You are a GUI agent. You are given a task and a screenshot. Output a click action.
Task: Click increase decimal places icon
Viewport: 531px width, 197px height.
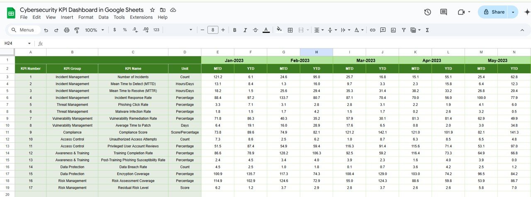pos(146,30)
